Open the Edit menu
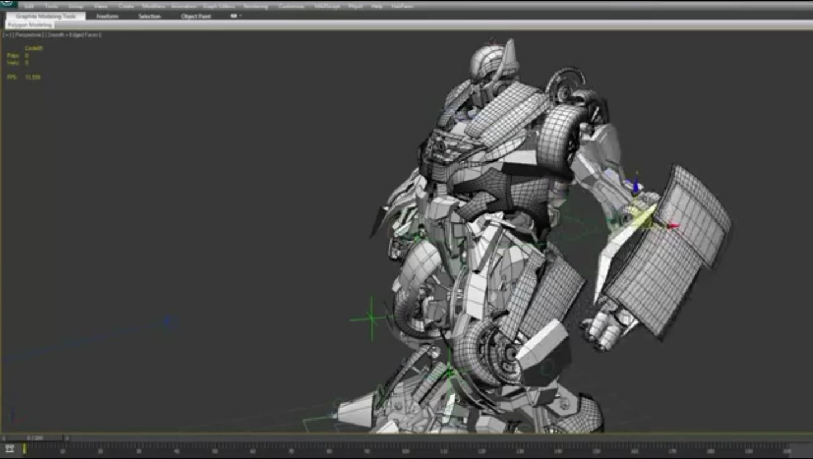 point(29,7)
